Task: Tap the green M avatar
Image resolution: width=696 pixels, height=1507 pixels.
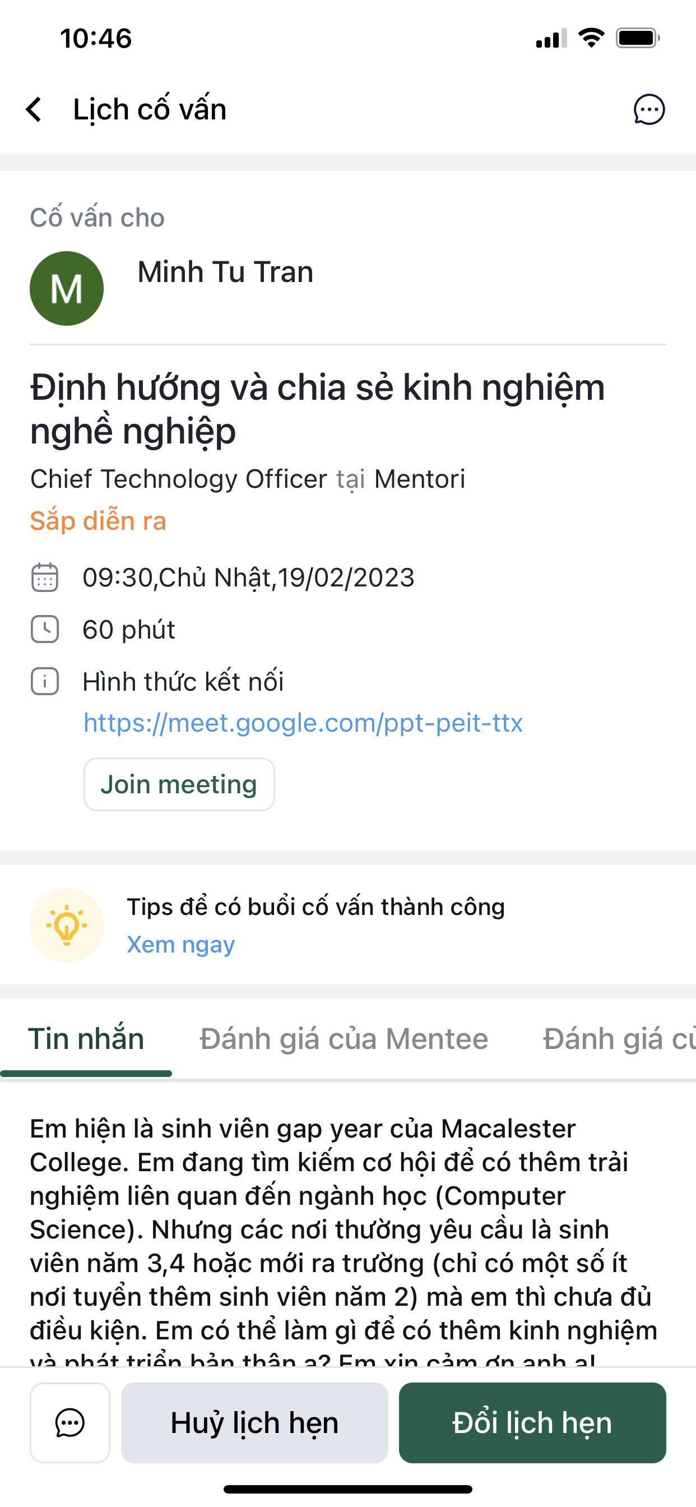Action: [x=67, y=288]
